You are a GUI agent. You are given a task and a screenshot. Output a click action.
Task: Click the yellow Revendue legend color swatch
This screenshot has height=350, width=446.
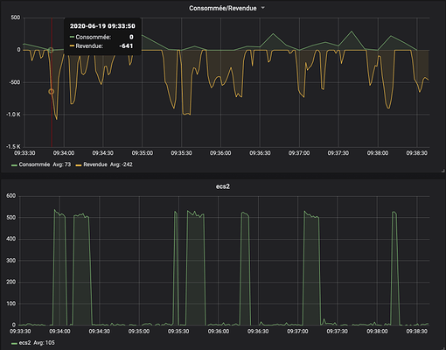point(79,165)
